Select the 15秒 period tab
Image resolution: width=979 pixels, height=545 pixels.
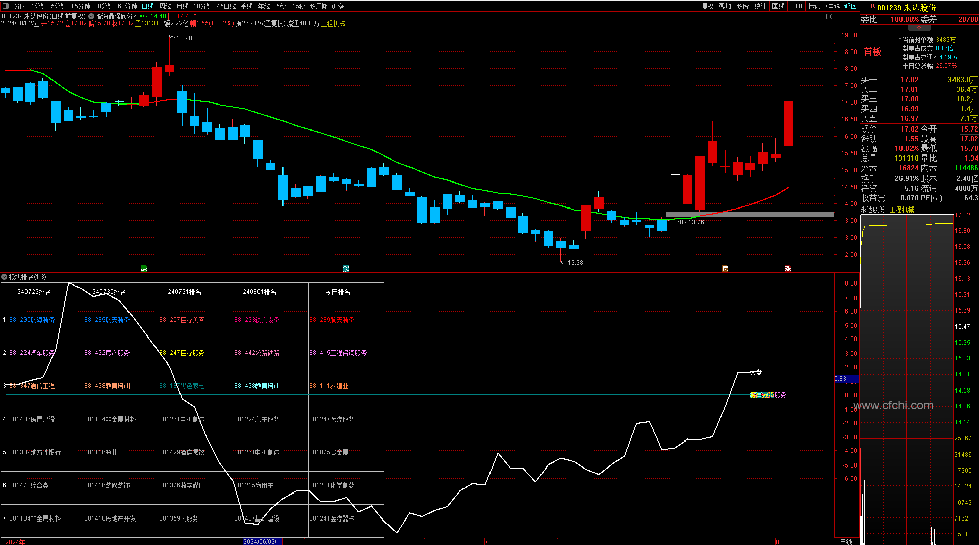pyautogui.click(x=298, y=6)
